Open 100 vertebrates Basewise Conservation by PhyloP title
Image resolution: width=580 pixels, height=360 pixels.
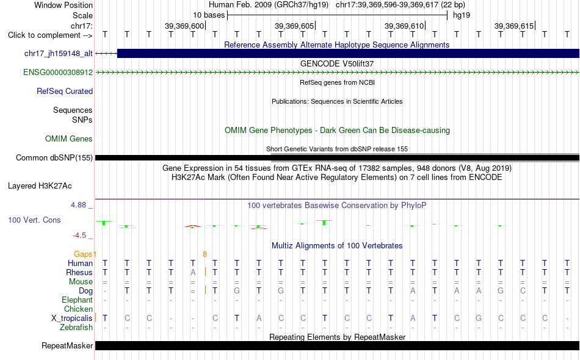(x=337, y=205)
